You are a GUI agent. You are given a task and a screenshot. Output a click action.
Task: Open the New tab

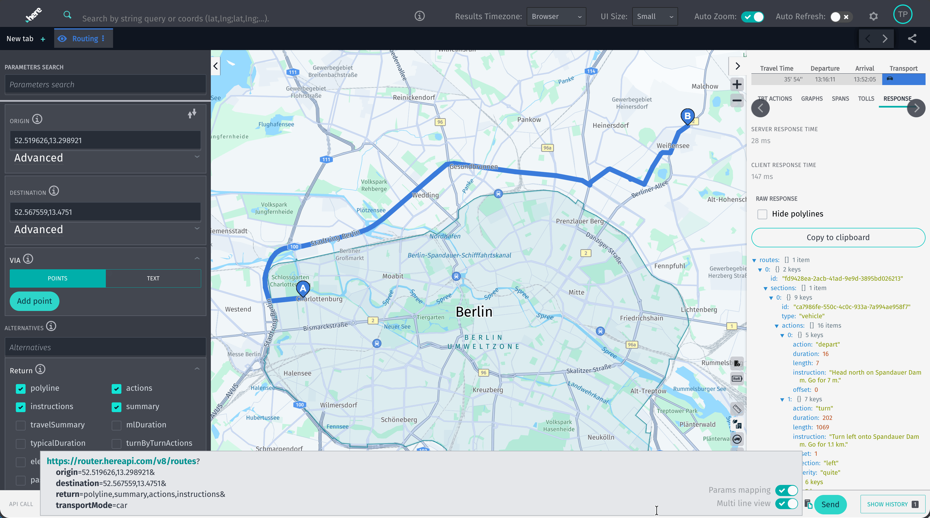pyautogui.click(x=20, y=39)
